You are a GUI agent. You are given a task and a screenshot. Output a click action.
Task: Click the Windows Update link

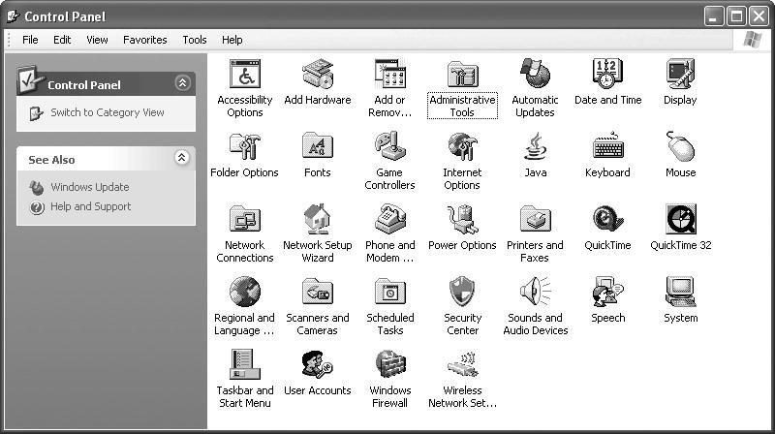coord(89,187)
